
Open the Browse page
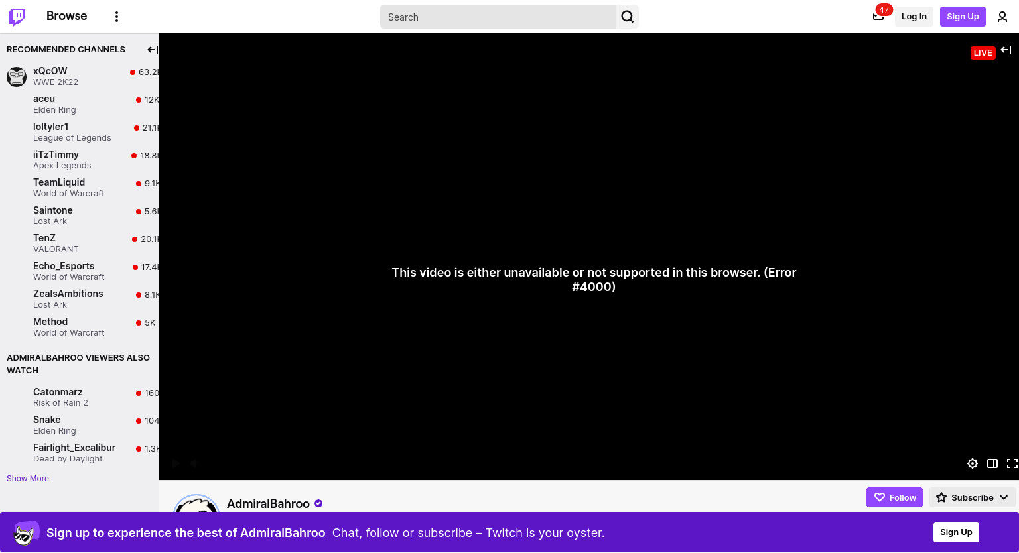click(x=66, y=16)
